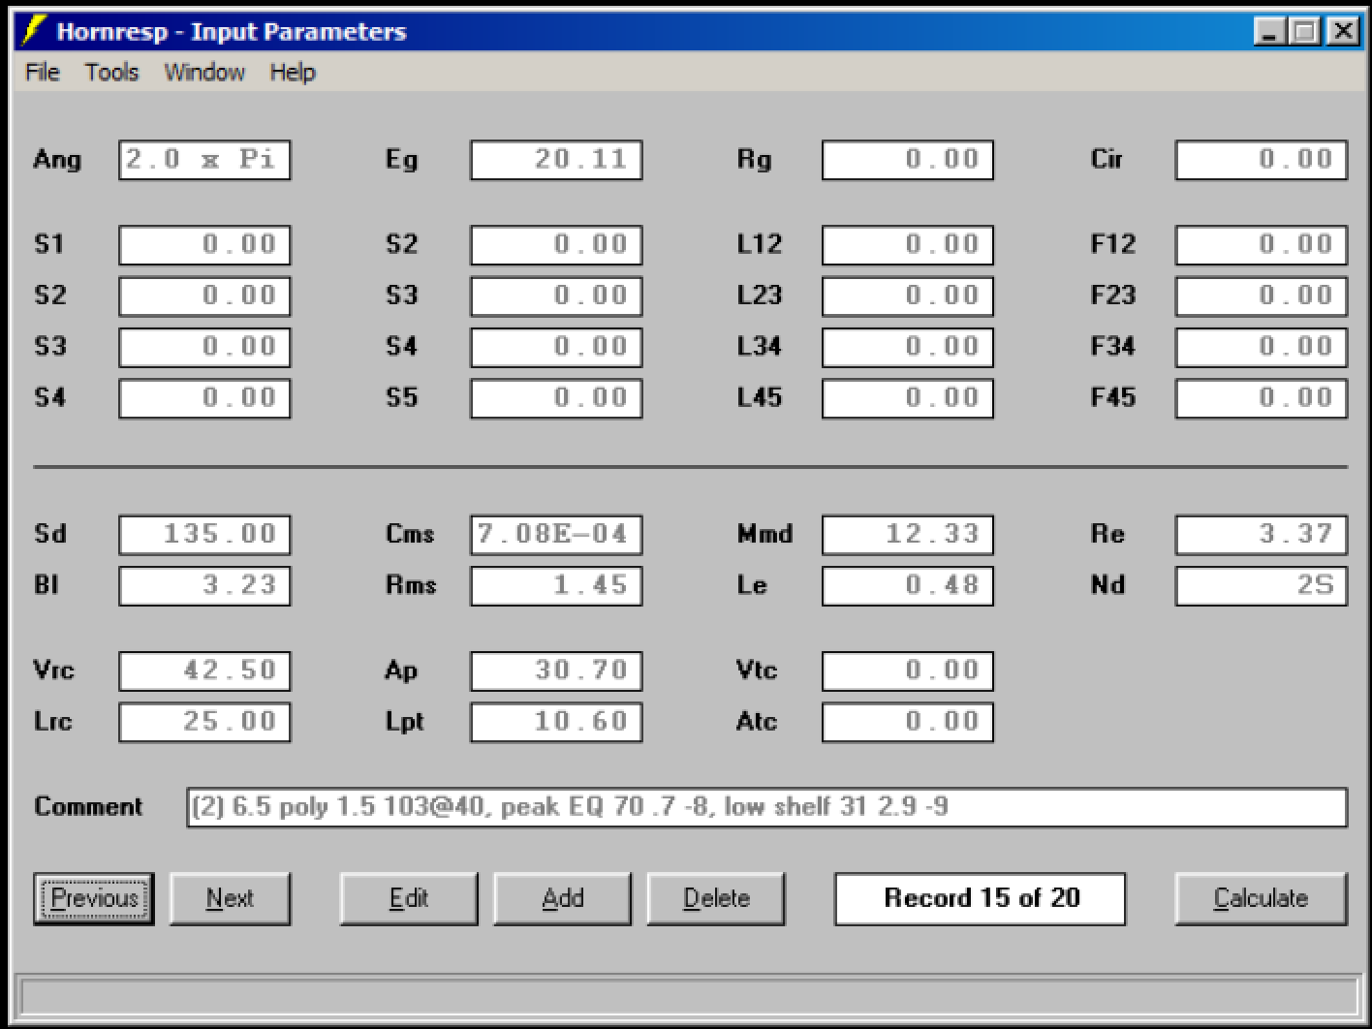Open the File menu

point(43,73)
